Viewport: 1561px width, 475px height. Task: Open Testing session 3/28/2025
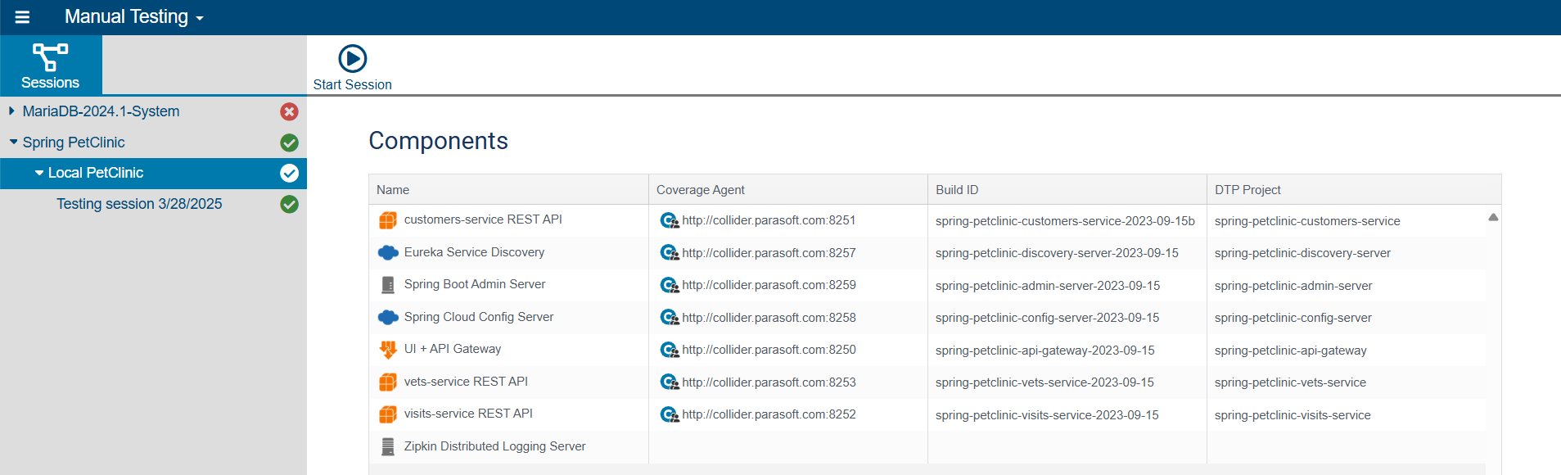click(x=139, y=204)
